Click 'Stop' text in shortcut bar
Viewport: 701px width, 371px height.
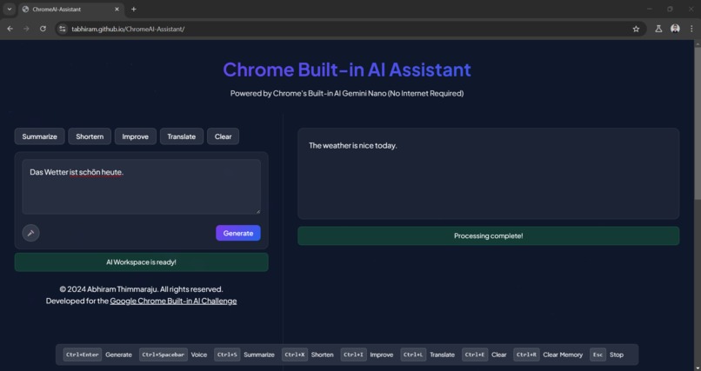tap(617, 355)
